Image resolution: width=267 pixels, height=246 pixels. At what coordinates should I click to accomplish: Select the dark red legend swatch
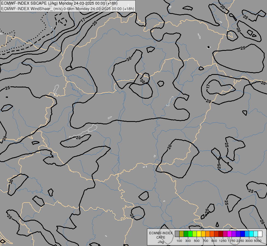point(221,234)
